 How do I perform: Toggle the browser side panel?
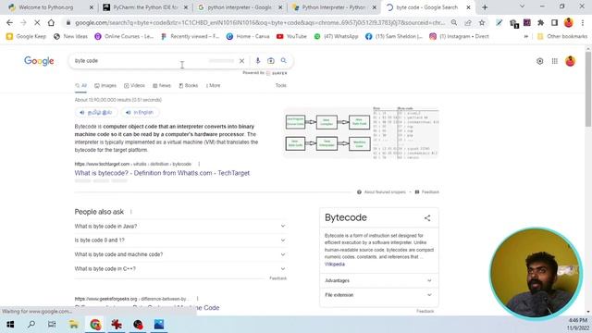[x=554, y=22]
